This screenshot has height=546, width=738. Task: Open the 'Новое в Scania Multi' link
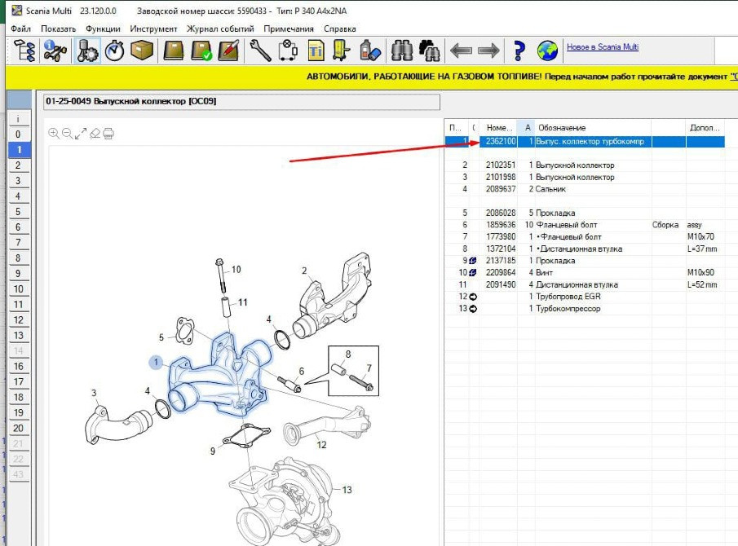click(x=602, y=47)
